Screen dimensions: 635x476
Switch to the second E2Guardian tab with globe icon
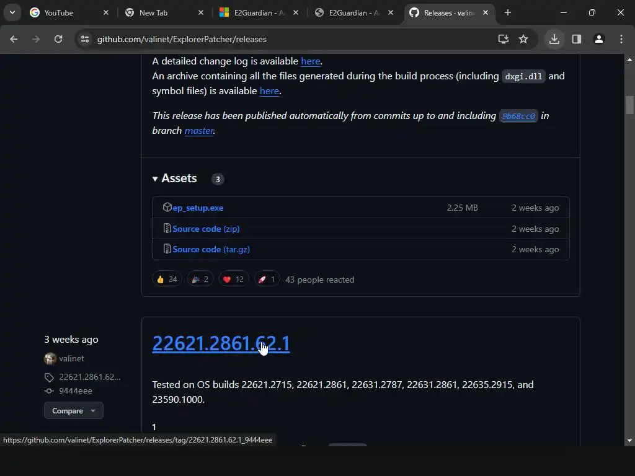(352, 13)
